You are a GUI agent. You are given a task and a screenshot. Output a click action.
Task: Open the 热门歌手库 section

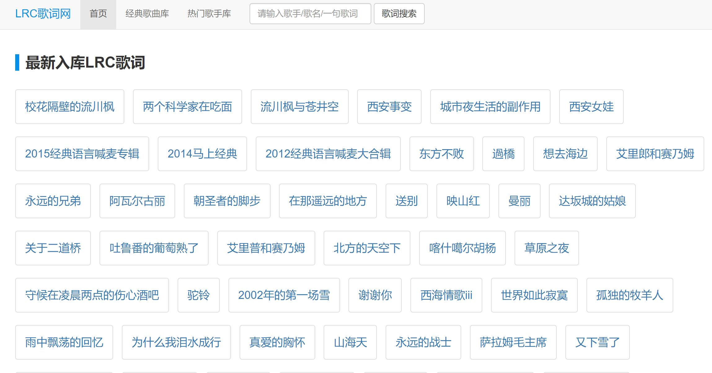pyautogui.click(x=209, y=13)
